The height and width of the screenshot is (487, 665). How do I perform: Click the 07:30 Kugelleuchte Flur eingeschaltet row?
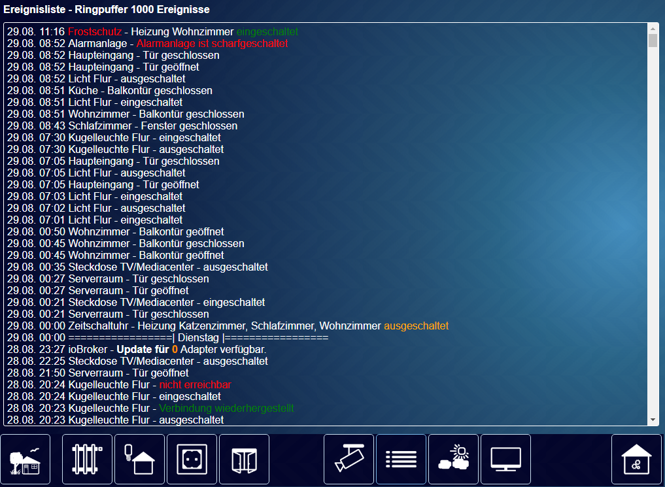[114, 138]
